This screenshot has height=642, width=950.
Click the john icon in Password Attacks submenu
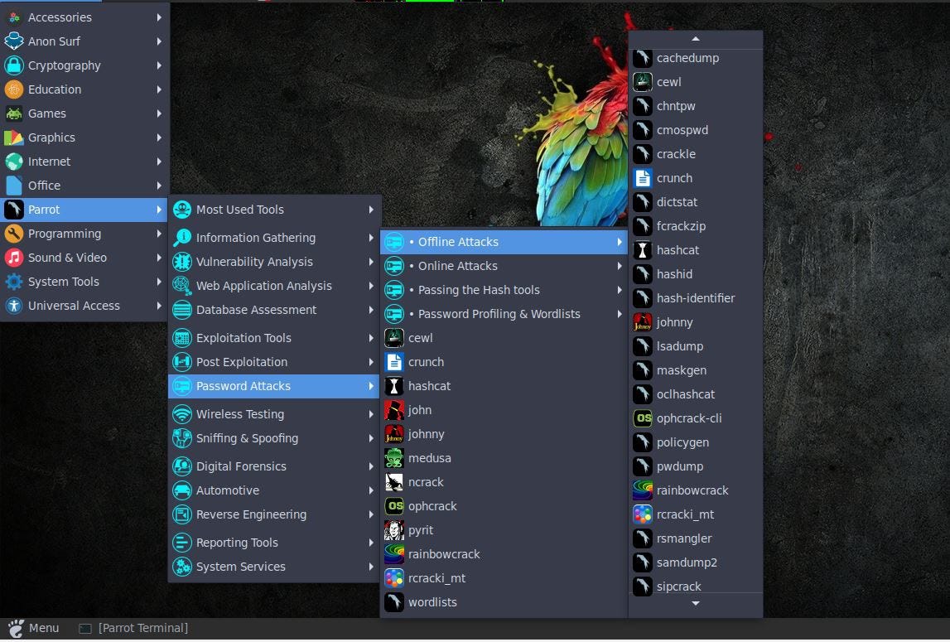coord(393,410)
